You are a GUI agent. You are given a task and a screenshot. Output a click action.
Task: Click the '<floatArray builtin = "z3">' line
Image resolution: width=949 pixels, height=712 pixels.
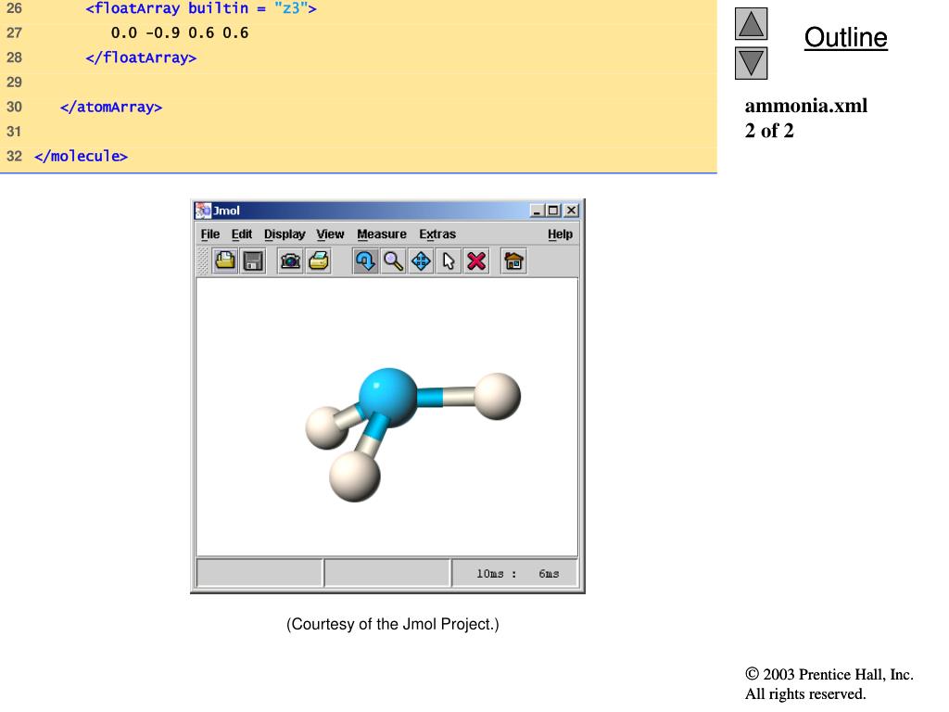(201, 8)
